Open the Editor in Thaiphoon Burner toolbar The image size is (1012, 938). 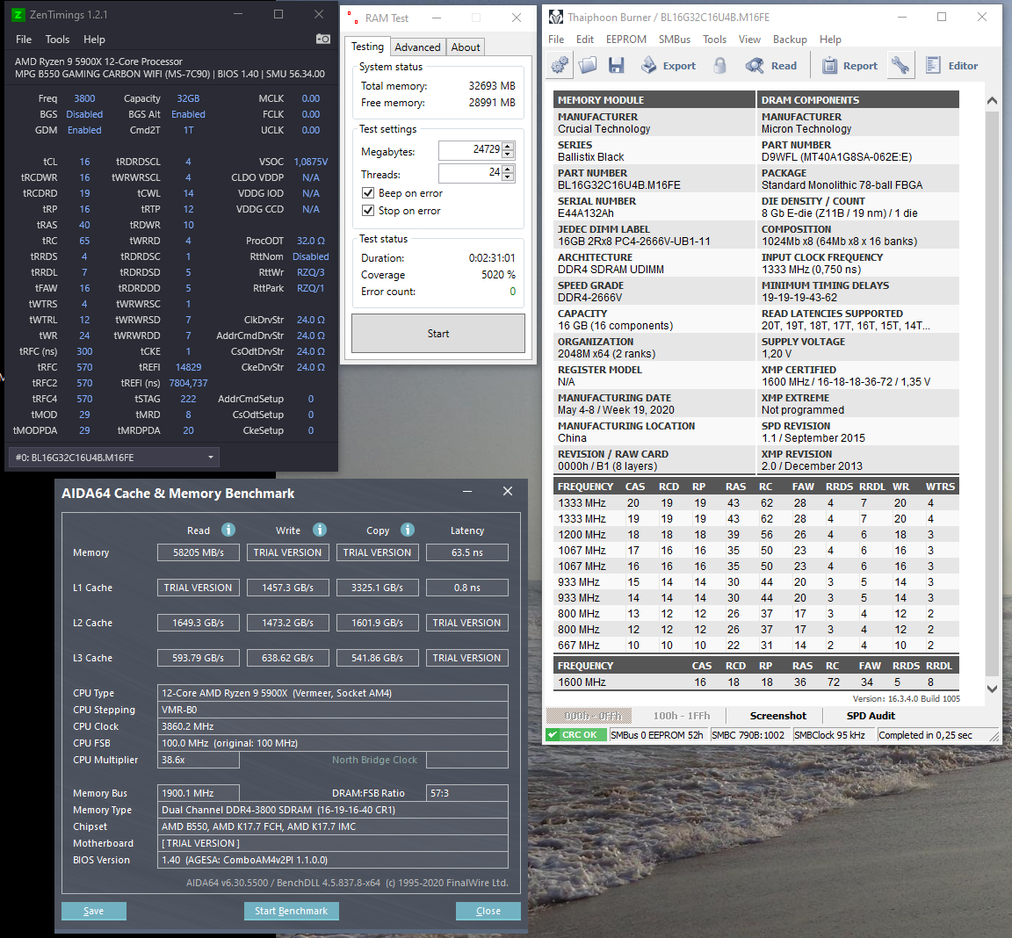tap(951, 65)
